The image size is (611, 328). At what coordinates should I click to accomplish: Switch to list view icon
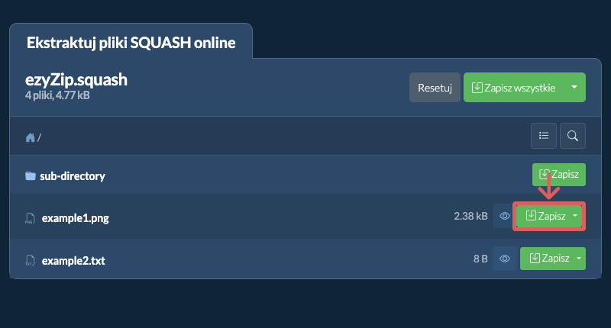click(x=544, y=136)
